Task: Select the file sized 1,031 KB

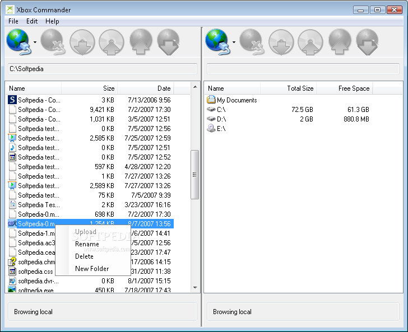Action: (x=90, y=119)
